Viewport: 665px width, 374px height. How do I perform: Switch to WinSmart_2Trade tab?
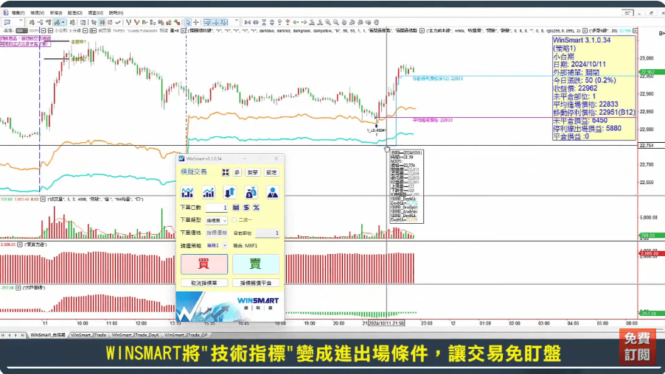(x=88, y=335)
